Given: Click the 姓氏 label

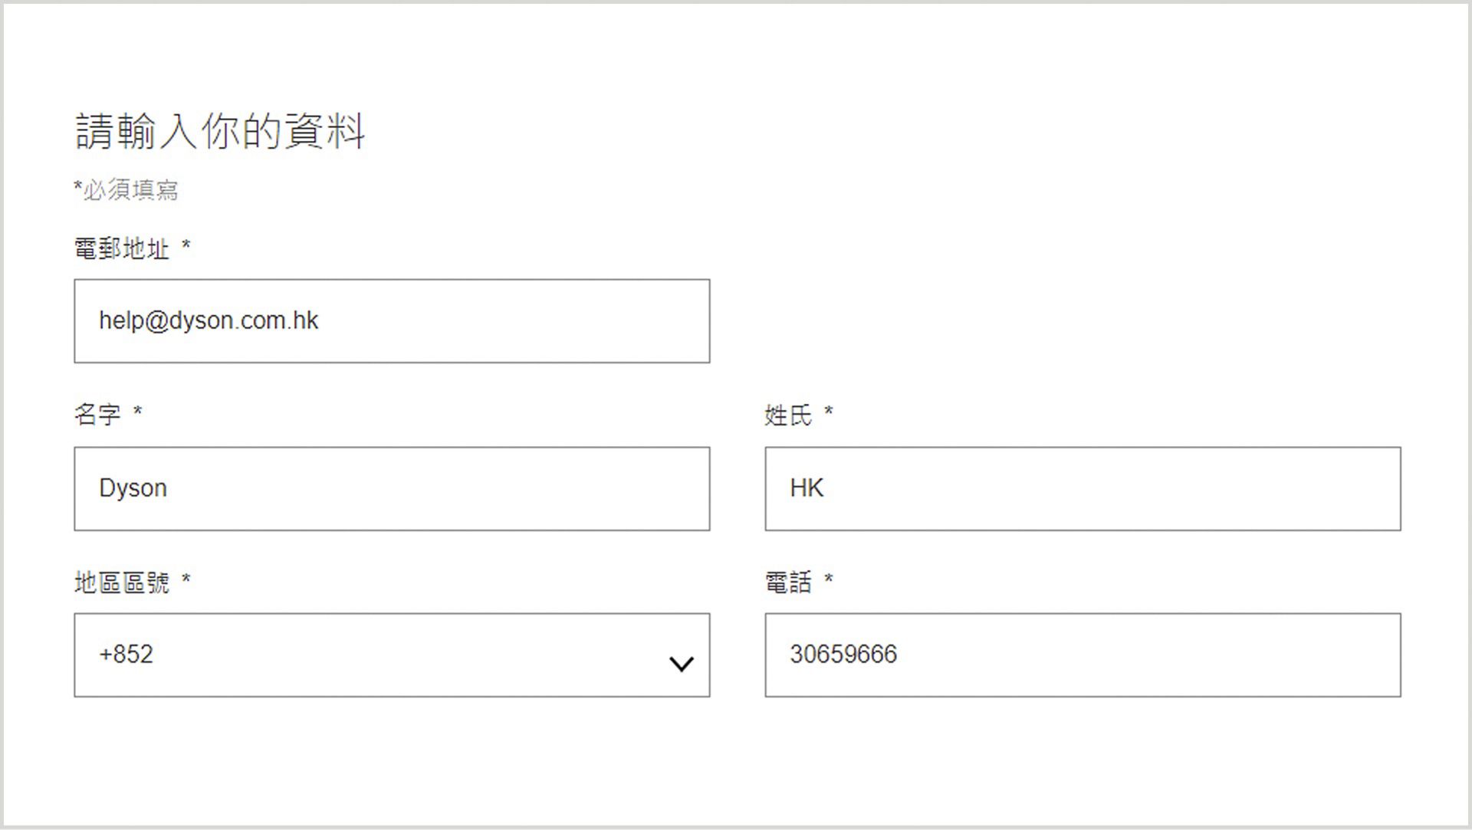Looking at the screenshot, I should [x=788, y=415].
